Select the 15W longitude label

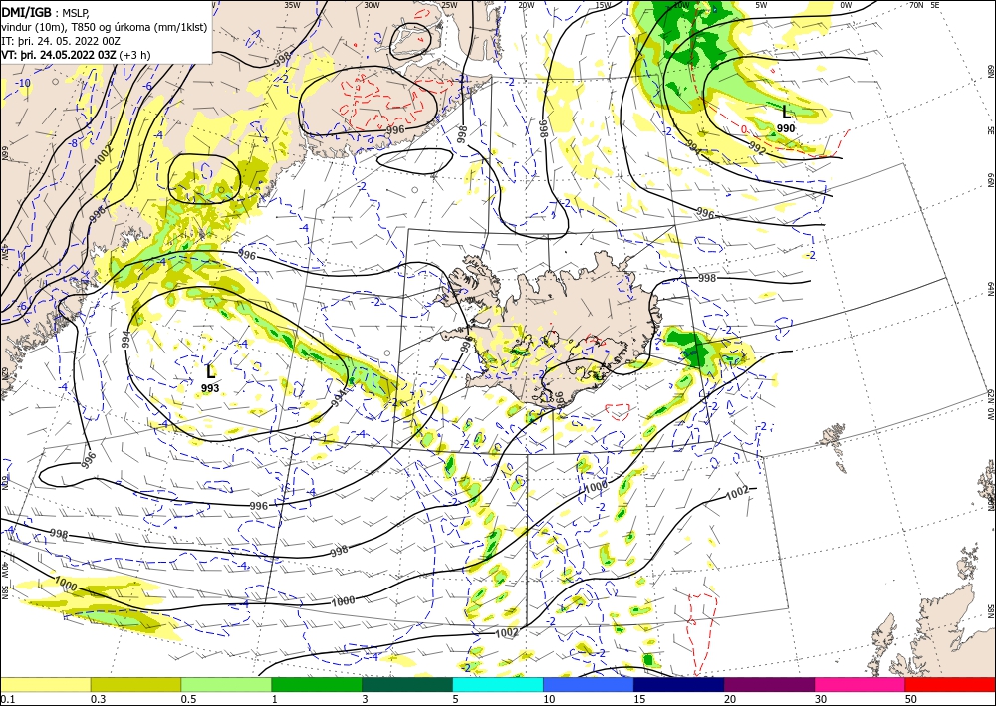tap(603, 5)
